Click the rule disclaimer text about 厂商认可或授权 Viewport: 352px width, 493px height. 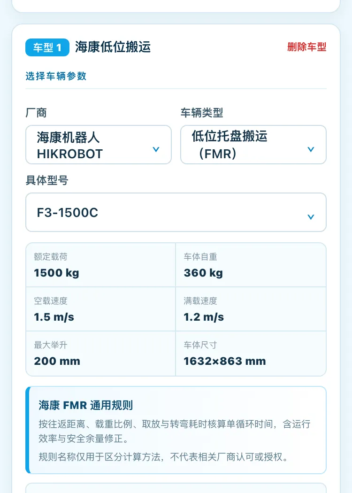coord(163,457)
